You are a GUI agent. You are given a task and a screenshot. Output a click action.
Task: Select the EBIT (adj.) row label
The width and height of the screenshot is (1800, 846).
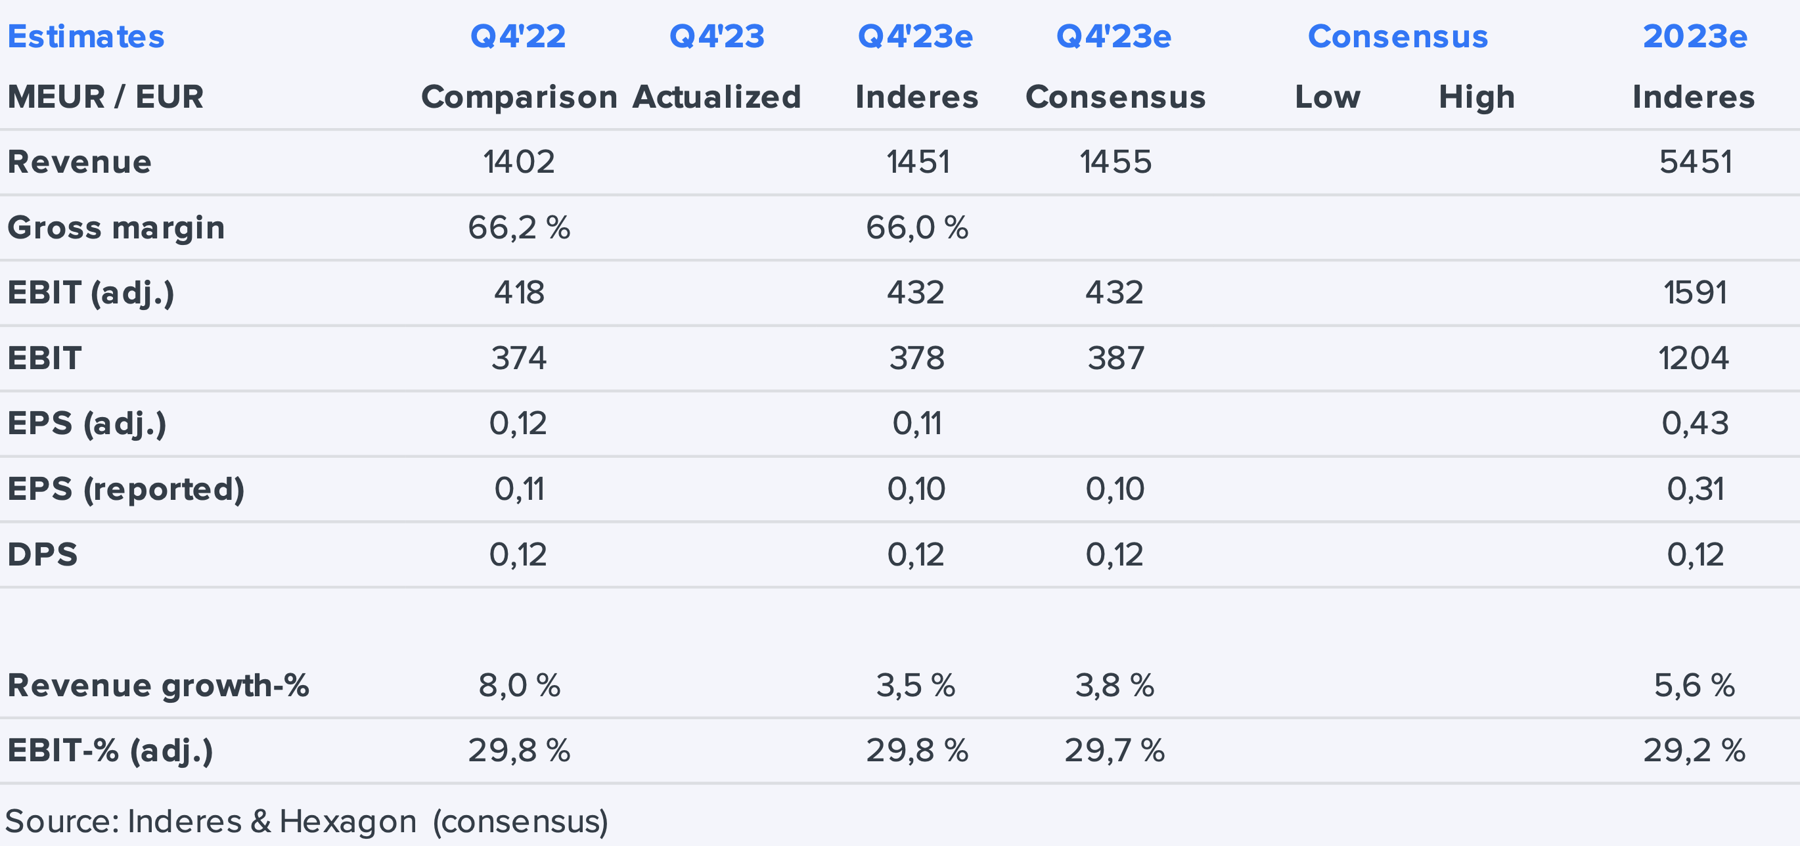tap(91, 293)
